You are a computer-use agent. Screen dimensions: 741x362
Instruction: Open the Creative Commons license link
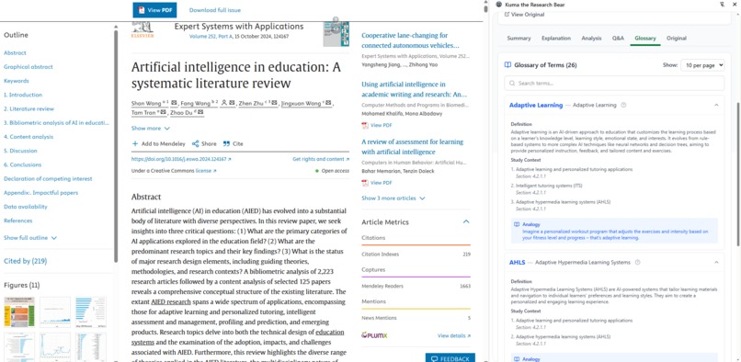206,171
